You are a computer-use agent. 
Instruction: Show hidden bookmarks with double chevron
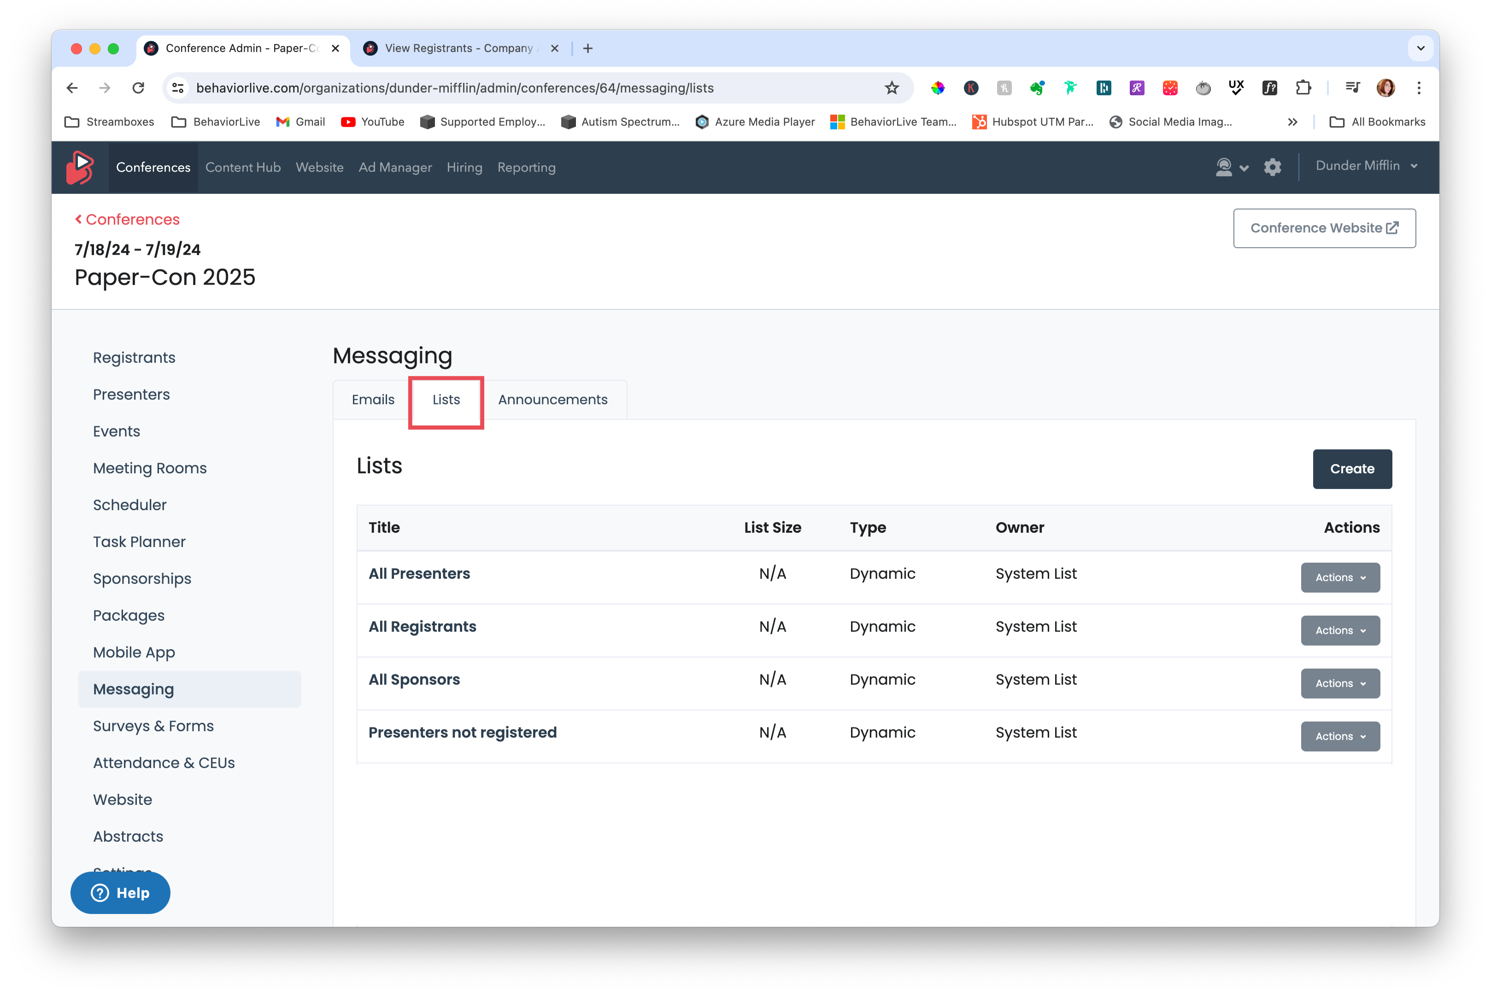pyautogui.click(x=1292, y=122)
